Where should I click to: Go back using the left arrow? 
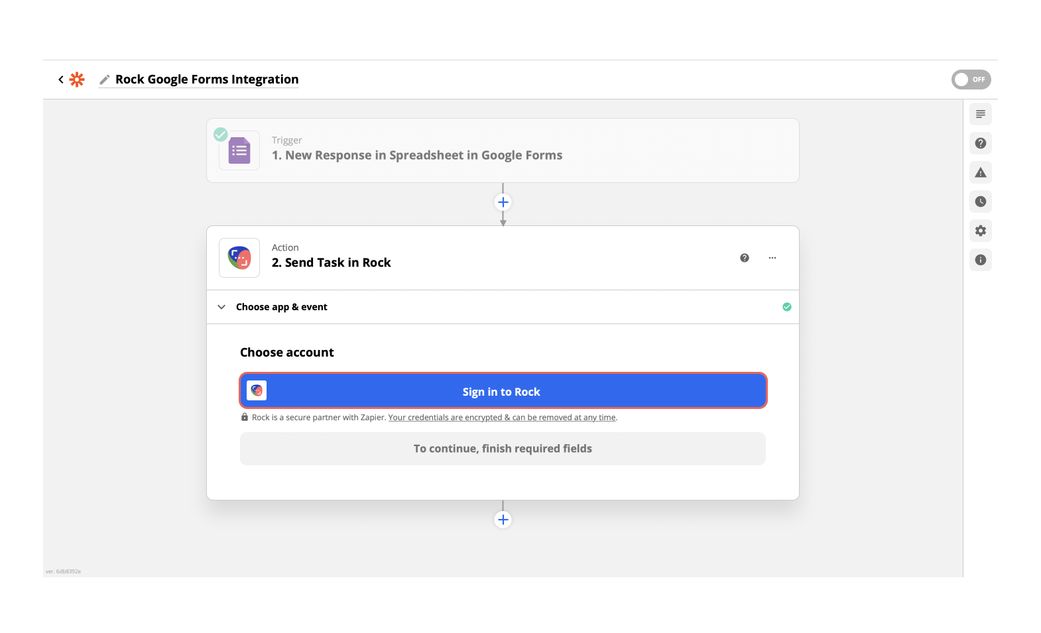tap(61, 80)
